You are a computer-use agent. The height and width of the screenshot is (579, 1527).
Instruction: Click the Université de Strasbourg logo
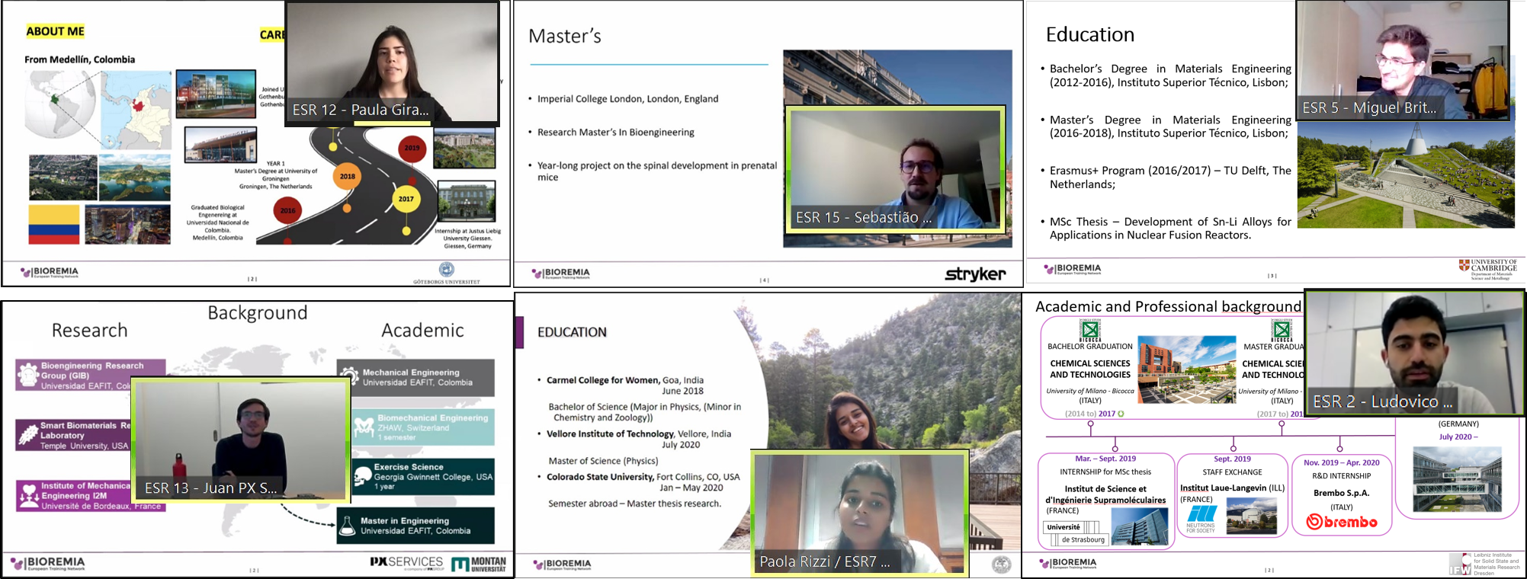[x=1074, y=533]
